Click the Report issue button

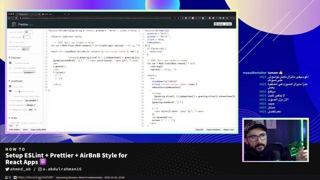click(x=228, y=129)
